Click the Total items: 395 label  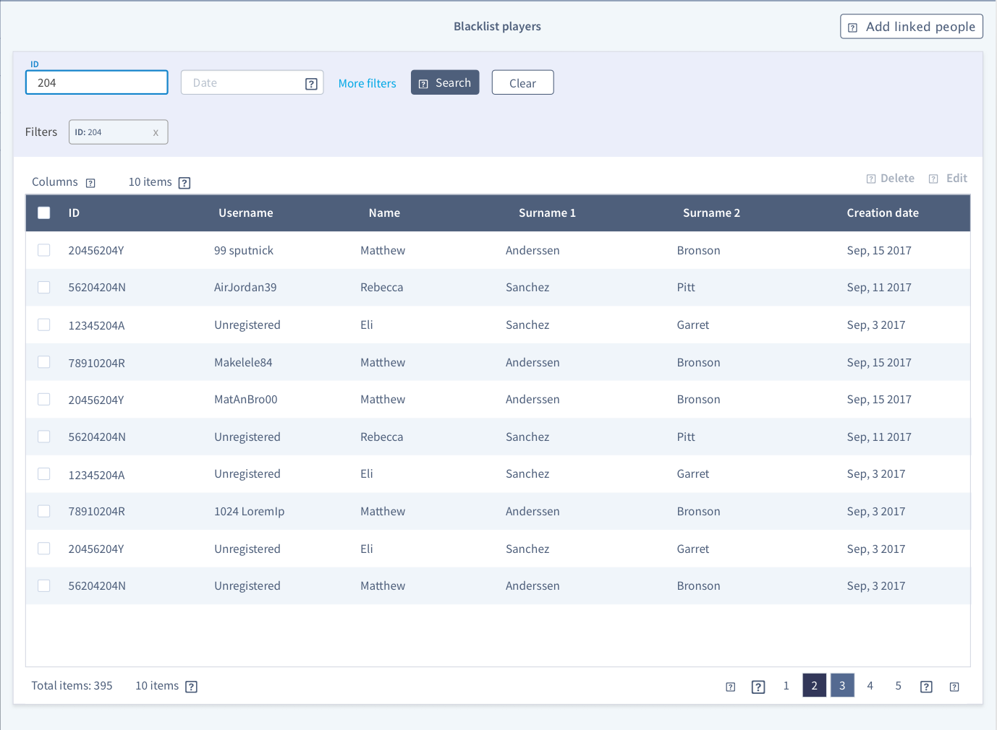click(72, 686)
